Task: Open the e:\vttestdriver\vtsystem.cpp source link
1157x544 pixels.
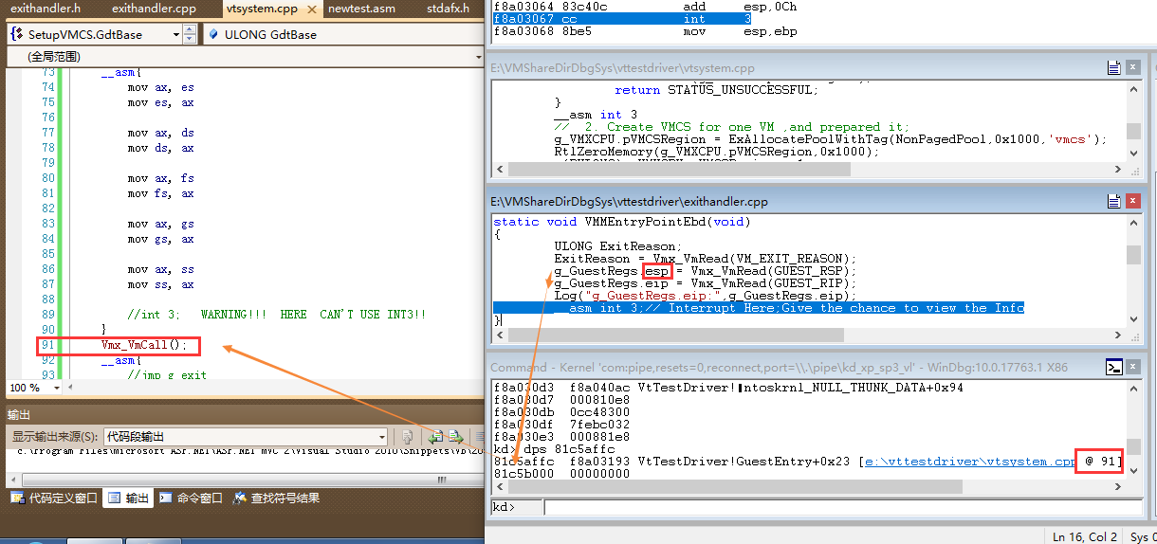Action: (970, 462)
